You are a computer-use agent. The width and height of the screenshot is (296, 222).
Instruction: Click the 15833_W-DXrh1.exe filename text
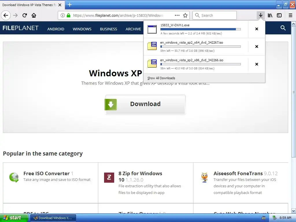click(x=175, y=25)
